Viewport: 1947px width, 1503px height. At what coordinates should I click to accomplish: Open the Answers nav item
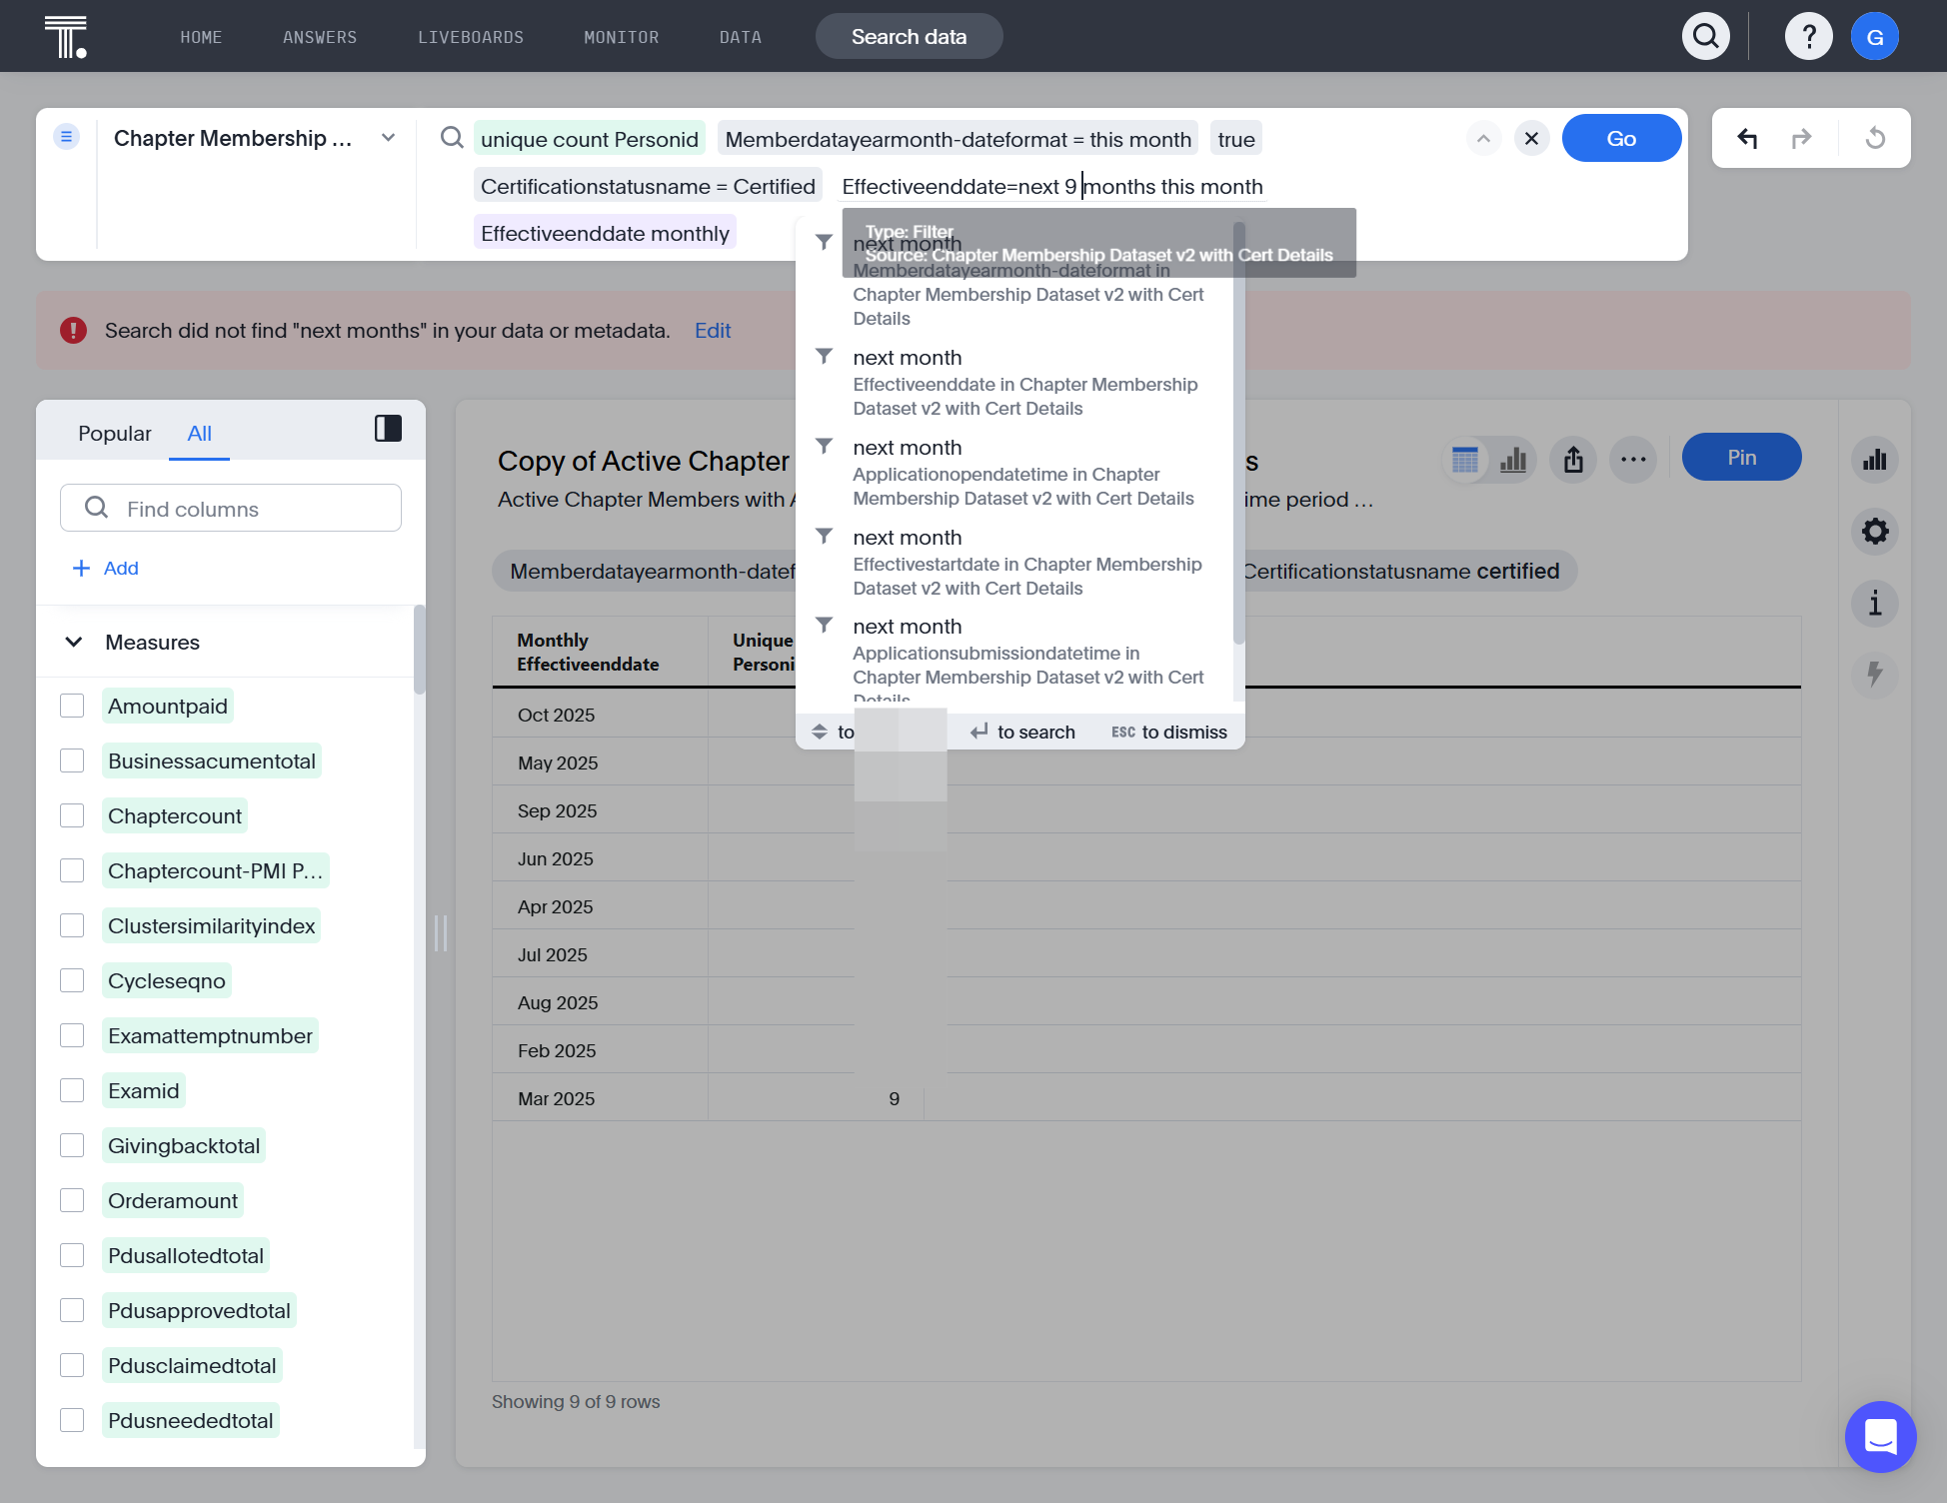tap(320, 37)
